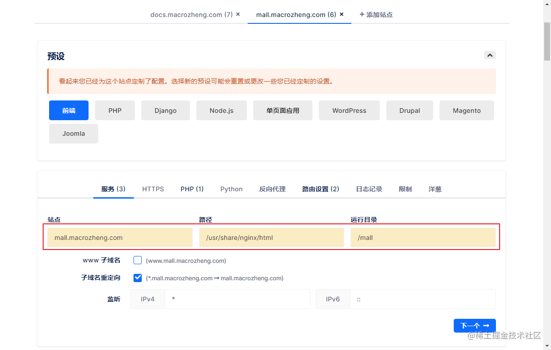Image resolution: width=551 pixels, height=350 pixels.
Task: Select the 单页面应用 preset
Action: pos(283,111)
